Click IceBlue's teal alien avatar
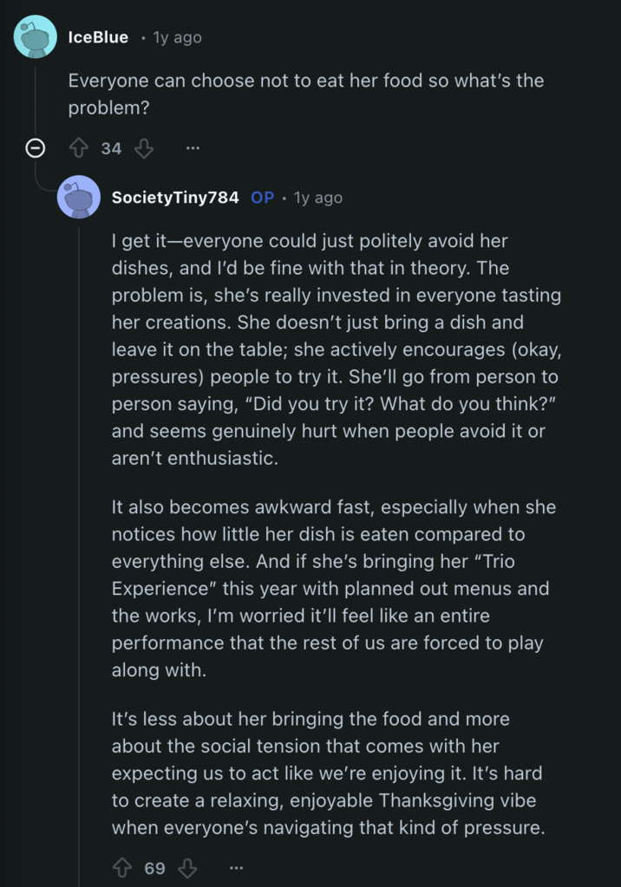 click(35, 36)
